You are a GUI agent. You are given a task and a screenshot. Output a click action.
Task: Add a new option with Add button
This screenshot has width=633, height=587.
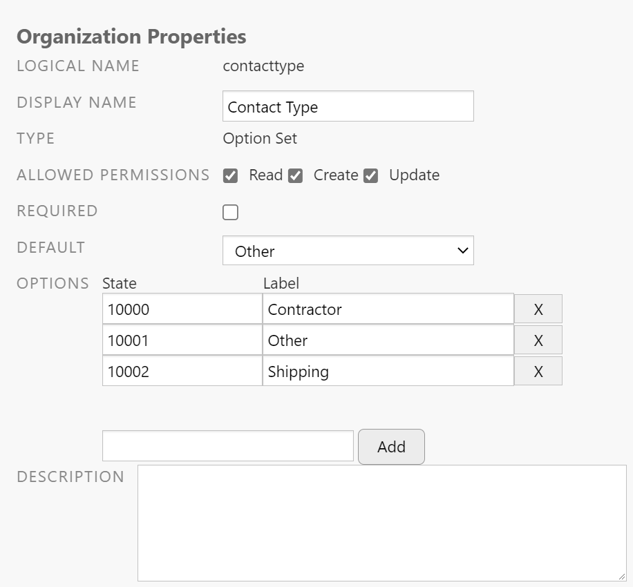click(391, 447)
